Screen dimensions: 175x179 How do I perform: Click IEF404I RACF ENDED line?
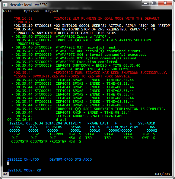[72, 113]
